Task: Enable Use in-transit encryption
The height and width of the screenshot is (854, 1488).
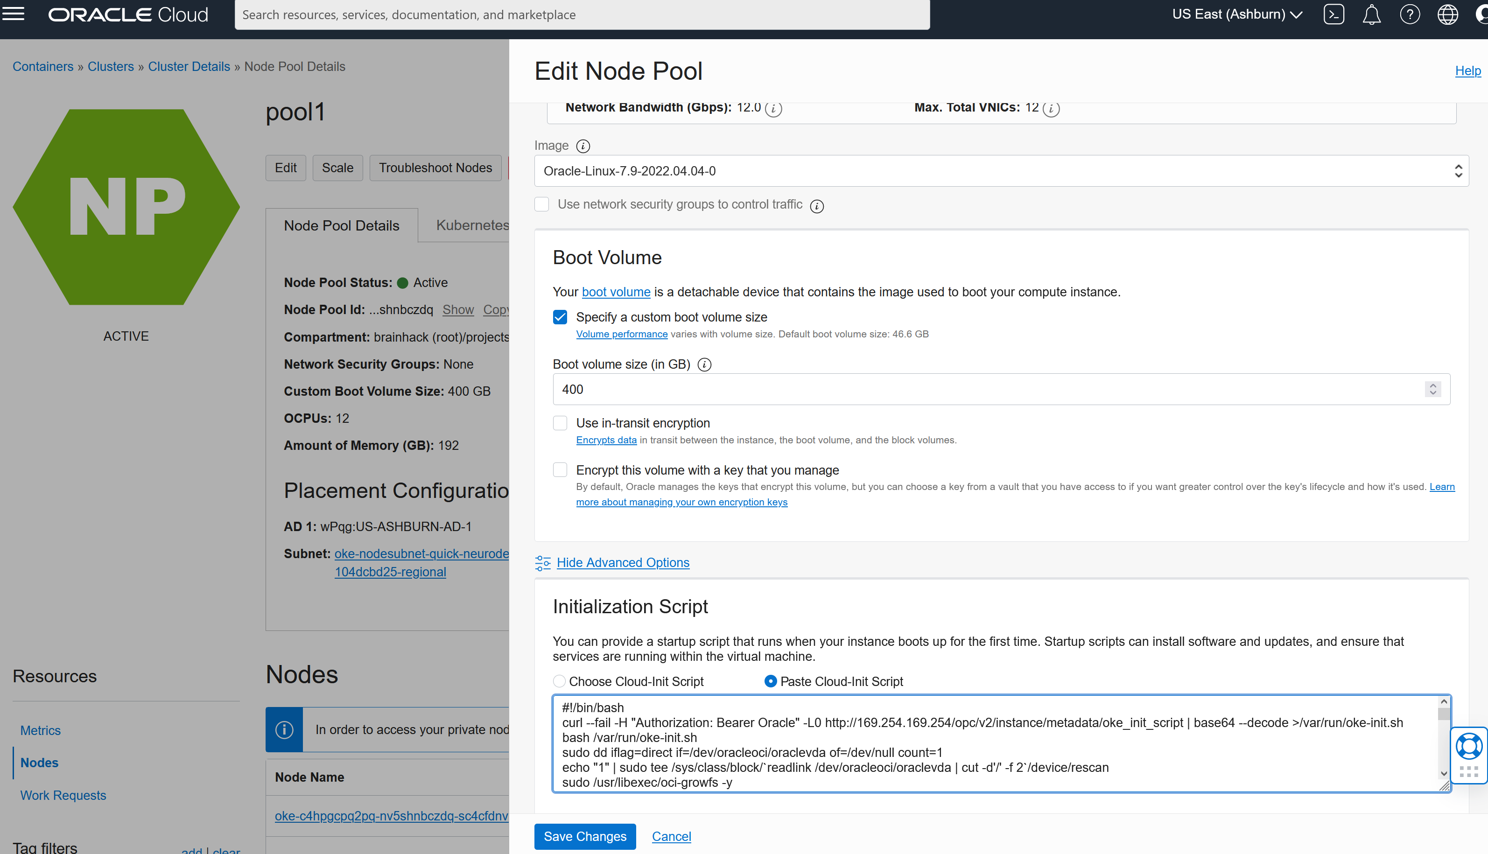Action: (x=560, y=423)
